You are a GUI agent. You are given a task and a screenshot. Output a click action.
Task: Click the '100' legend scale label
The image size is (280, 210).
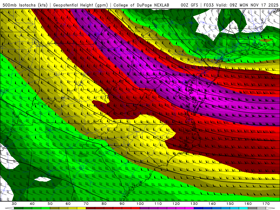(140, 204)
